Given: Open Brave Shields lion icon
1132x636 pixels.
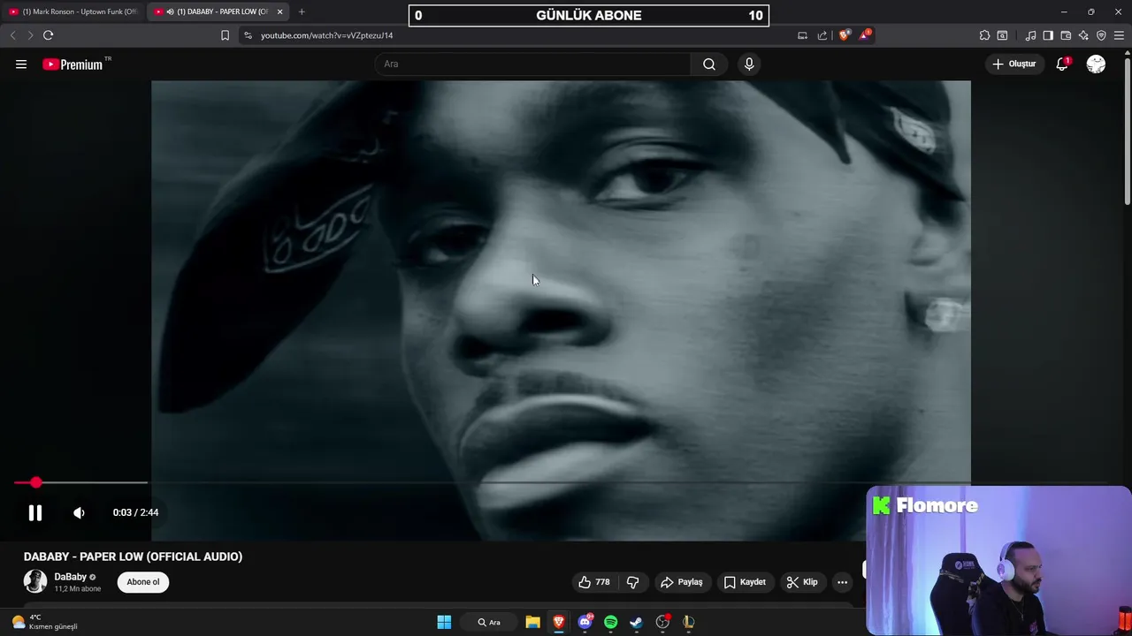Looking at the screenshot, I should (845, 35).
